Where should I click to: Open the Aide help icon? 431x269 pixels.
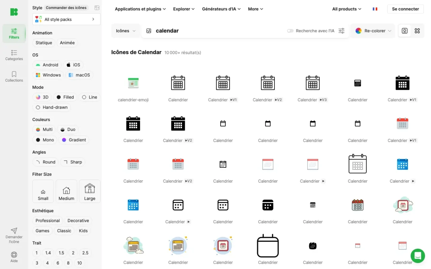coord(14,255)
